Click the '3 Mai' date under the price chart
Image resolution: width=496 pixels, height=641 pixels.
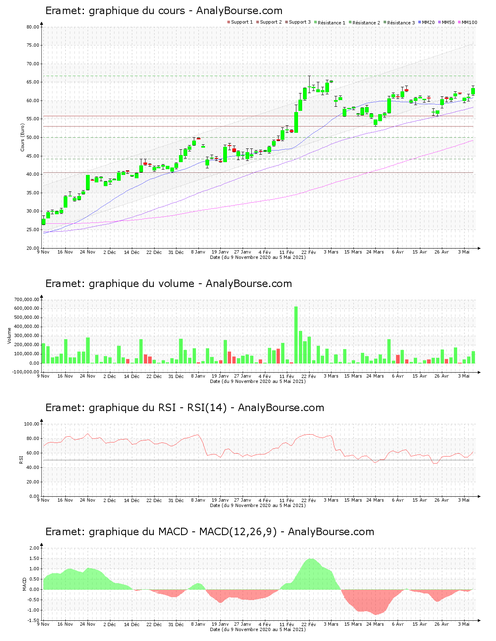464,252
